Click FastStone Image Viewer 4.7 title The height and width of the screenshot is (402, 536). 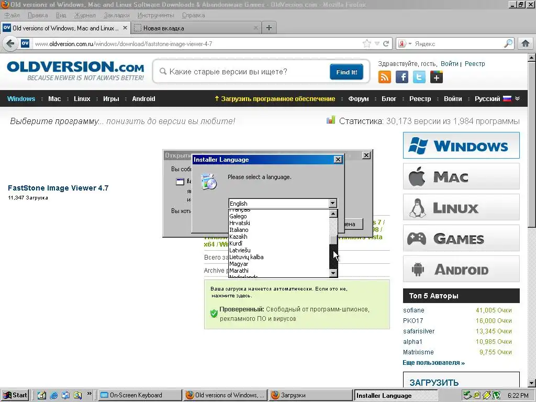point(58,188)
